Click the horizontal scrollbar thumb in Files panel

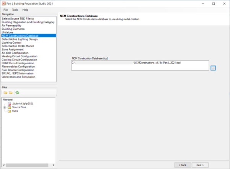(x=27, y=165)
